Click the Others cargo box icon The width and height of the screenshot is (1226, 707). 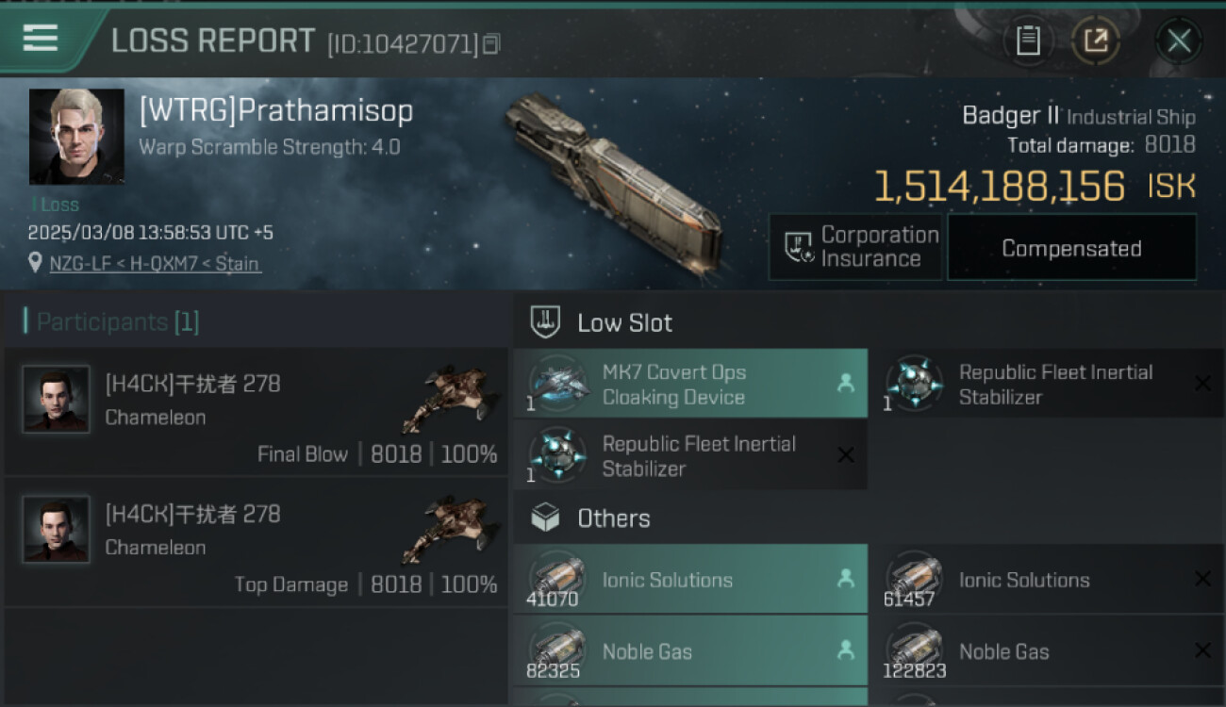[545, 518]
